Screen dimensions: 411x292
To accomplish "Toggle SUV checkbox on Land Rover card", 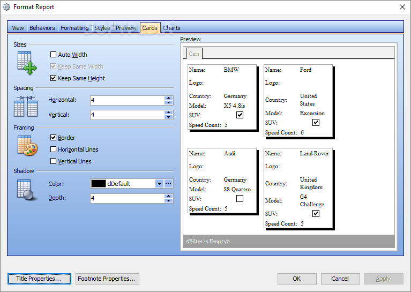I will 316,214.
